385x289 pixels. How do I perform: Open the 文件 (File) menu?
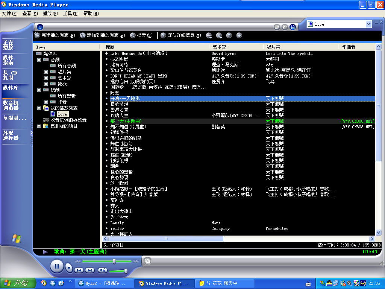pos(10,14)
